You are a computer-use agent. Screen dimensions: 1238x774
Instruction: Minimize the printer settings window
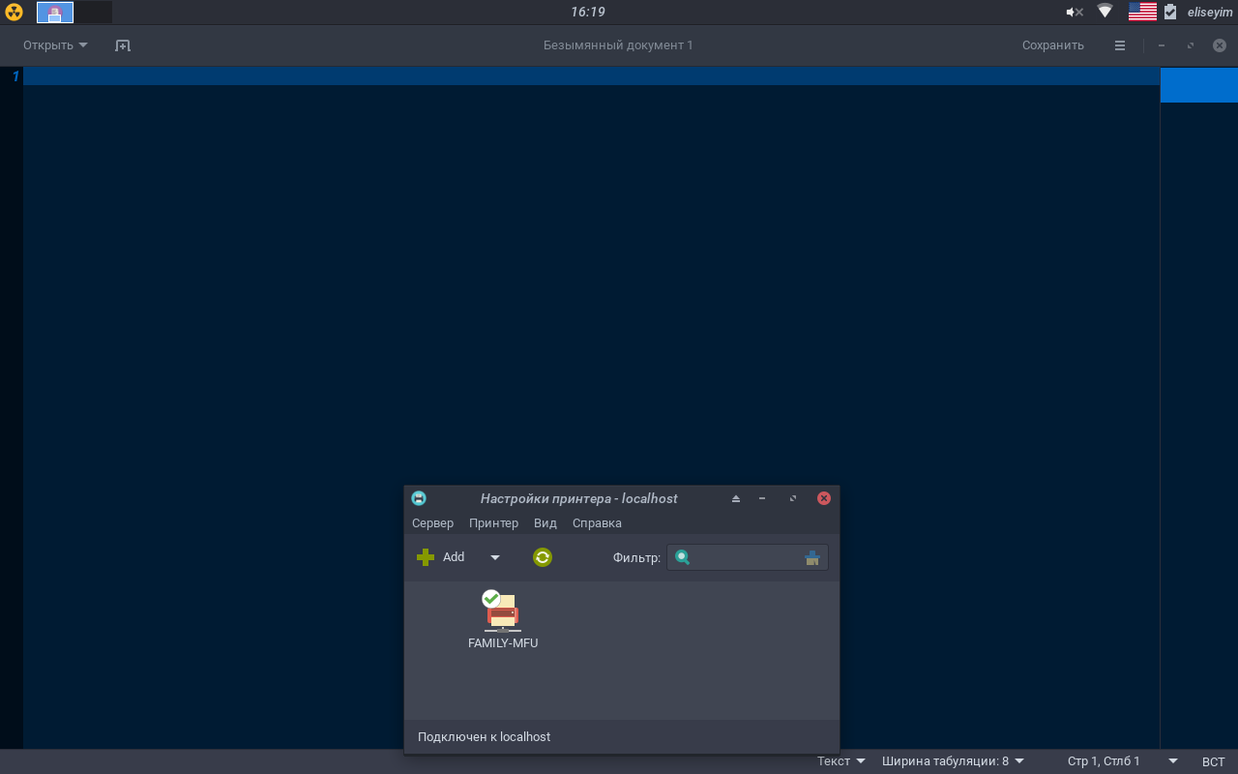(x=762, y=498)
